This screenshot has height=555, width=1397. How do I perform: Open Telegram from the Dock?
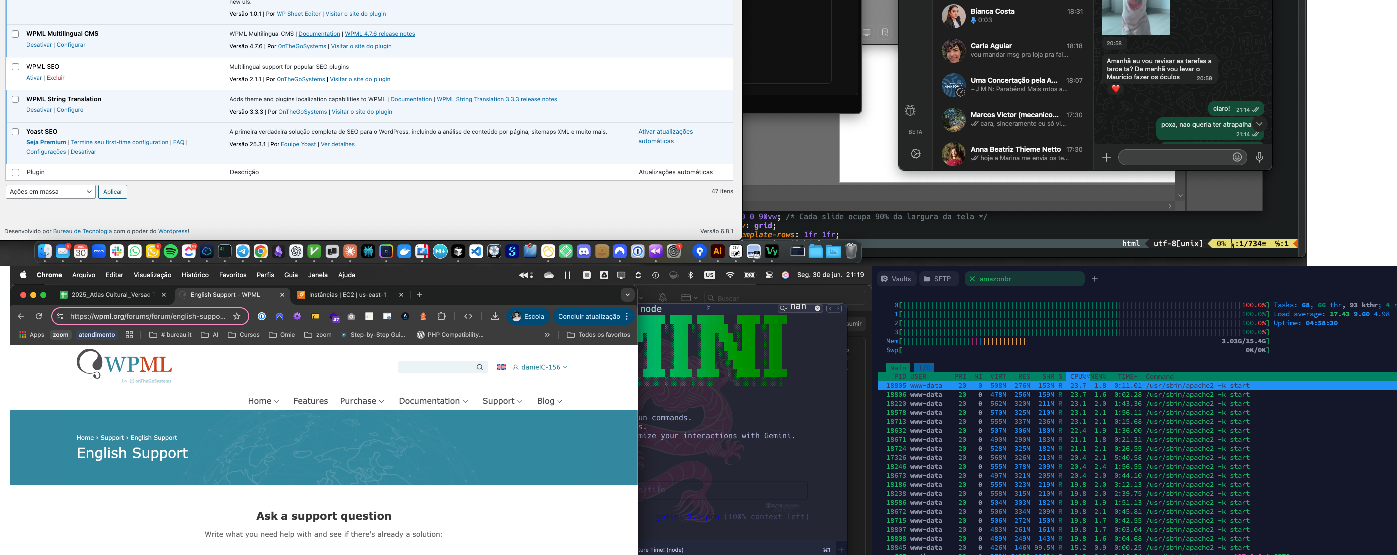[243, 251]
